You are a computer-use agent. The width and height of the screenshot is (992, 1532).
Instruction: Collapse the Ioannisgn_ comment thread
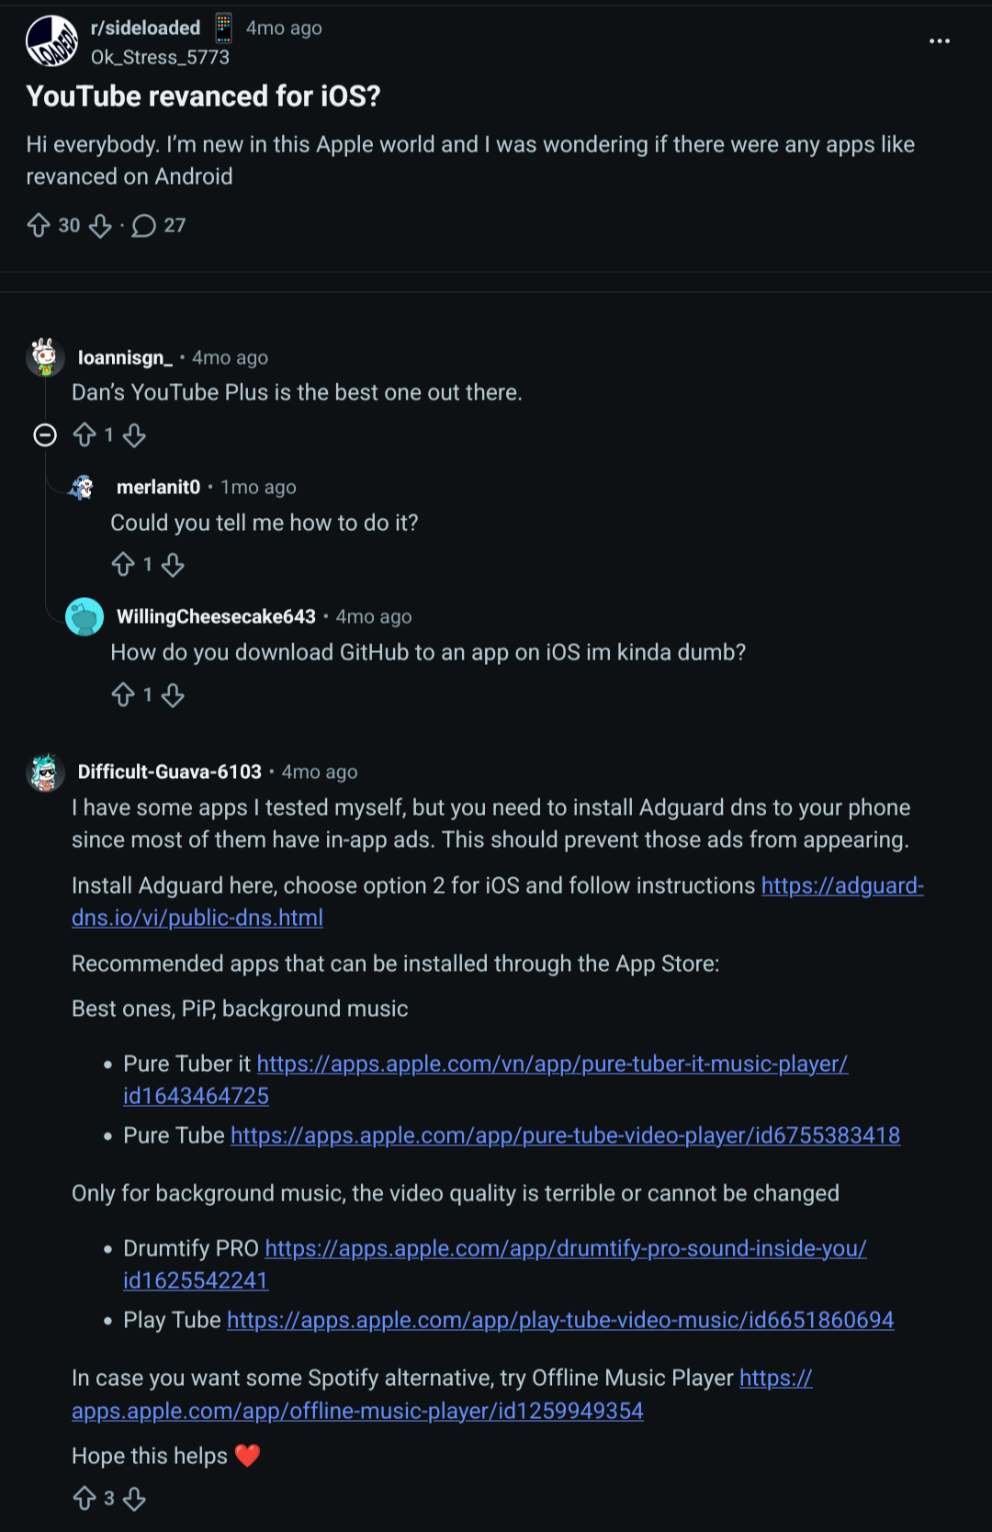coord(45,434)
